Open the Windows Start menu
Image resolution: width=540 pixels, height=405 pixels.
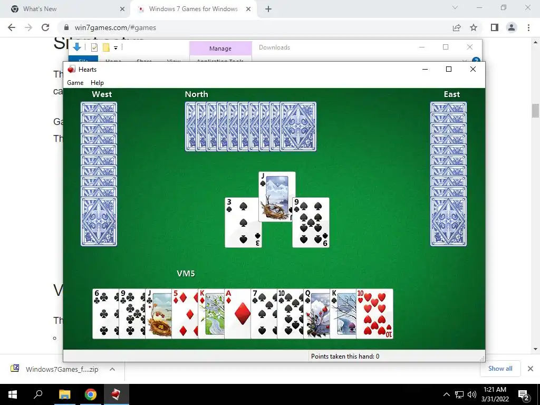pos(13,394)
